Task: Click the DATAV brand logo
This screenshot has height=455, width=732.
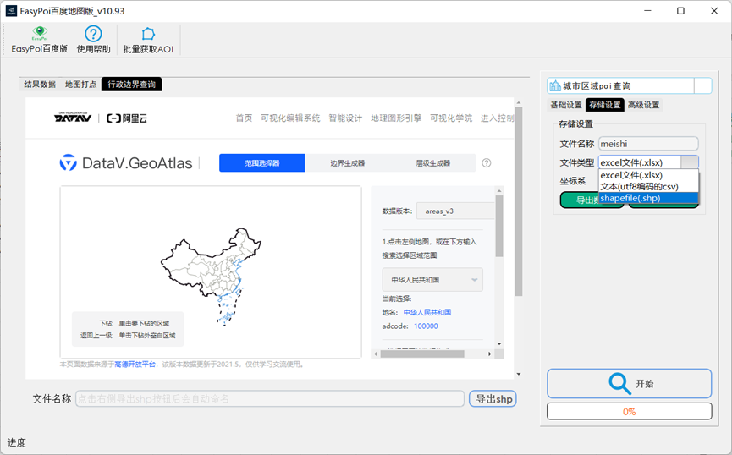Action: (73, 118)
